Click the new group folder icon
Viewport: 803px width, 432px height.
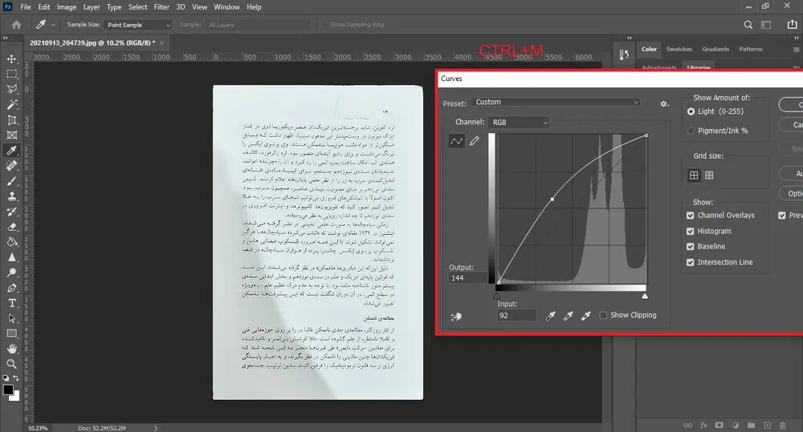(751, 426)
